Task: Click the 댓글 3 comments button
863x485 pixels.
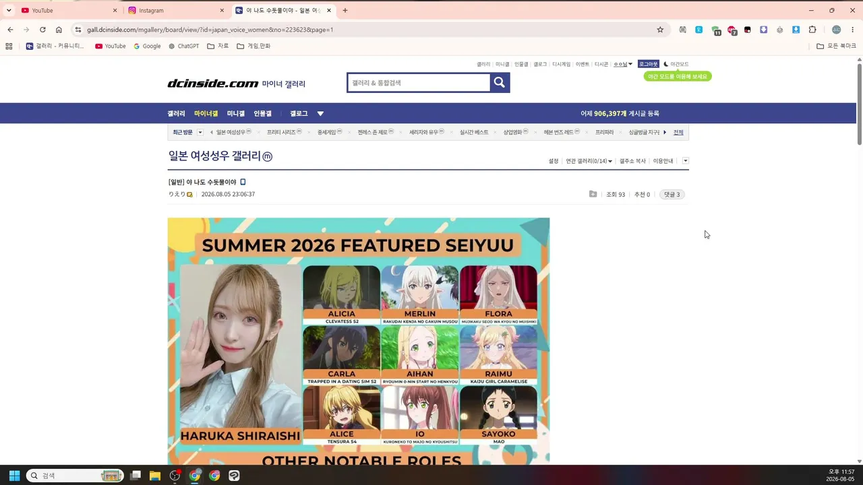Action: pyautogui.click(x=672, y=194)
